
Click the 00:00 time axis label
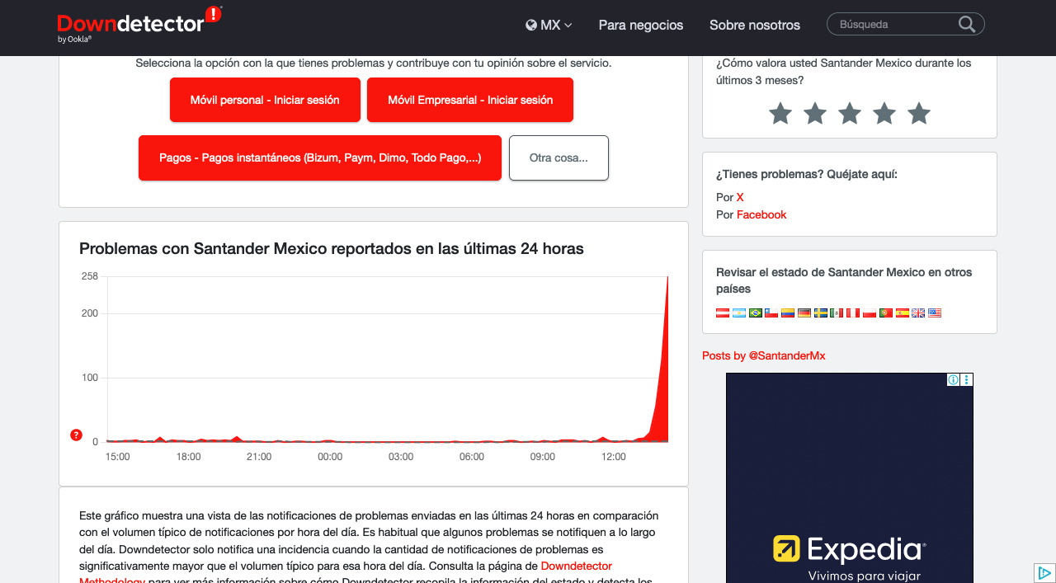pos(330,457)
